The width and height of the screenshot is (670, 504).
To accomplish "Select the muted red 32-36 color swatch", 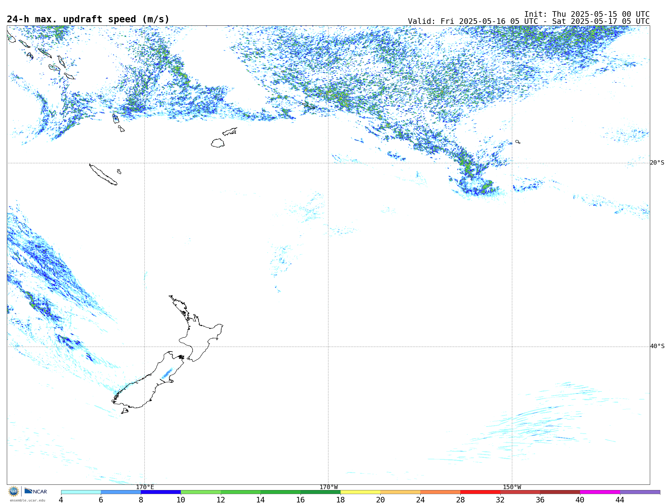I will pyautogui.click(x=520, y=492).
